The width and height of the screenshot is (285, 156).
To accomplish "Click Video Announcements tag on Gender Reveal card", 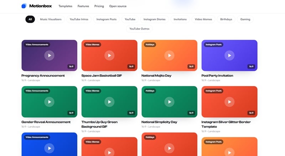I will click(37, 91).
